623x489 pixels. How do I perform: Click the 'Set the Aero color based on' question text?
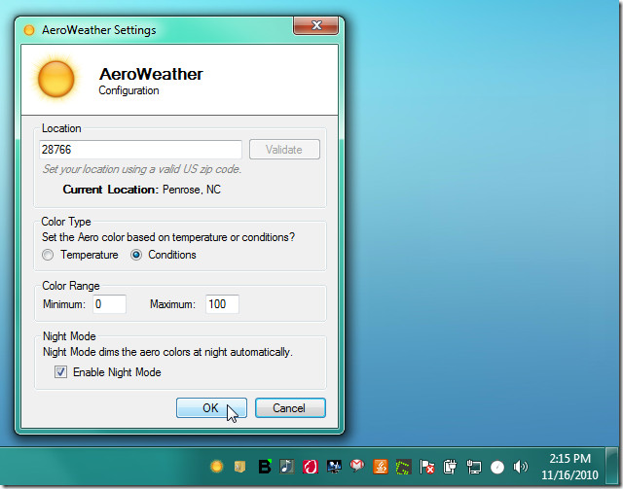coord(168,237)
